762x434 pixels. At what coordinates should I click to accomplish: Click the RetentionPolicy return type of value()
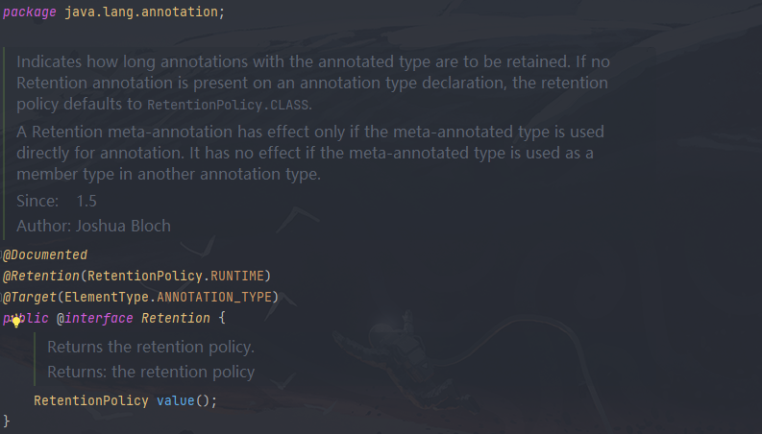[x=91, y=400]
